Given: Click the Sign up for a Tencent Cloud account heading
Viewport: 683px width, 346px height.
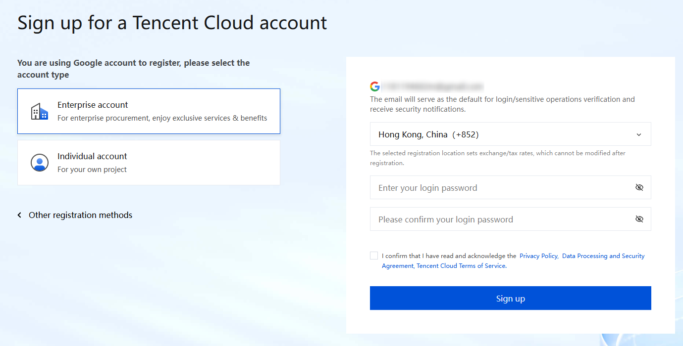Looking at the screenshot, I should 172,23.
